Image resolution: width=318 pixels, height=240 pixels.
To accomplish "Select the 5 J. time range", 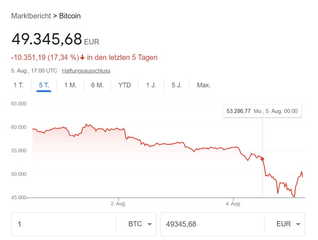I will coord(177,86).
